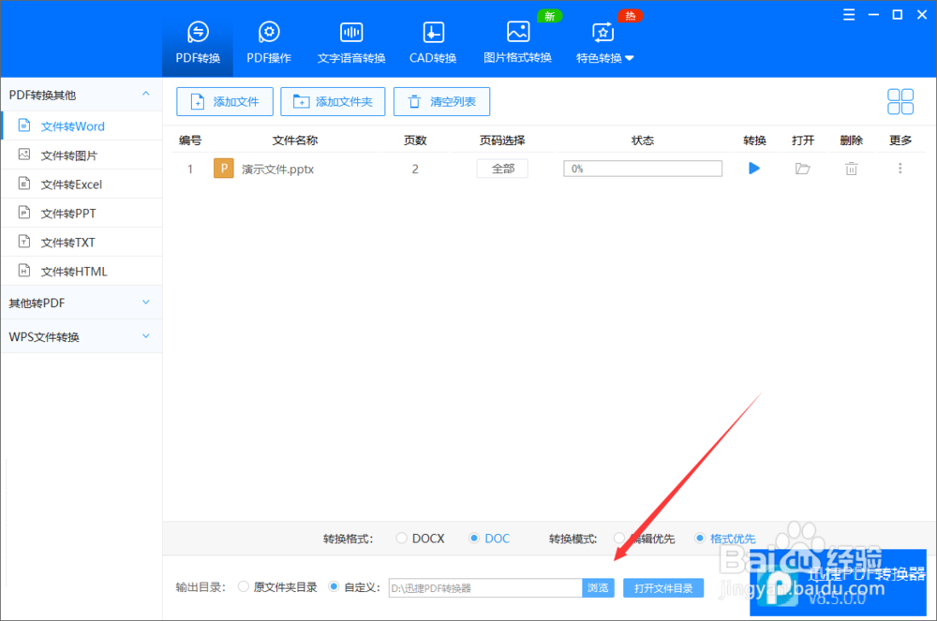This screenshot has height=621, width=937.
Task: Switch to the PDF操作 tab
Action: (268, 39)
